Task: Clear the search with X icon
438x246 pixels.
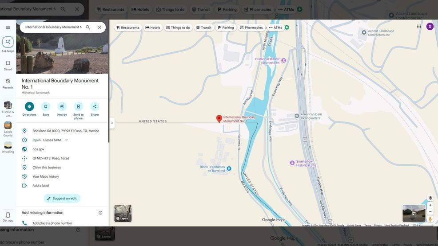Action: [100, 27]
